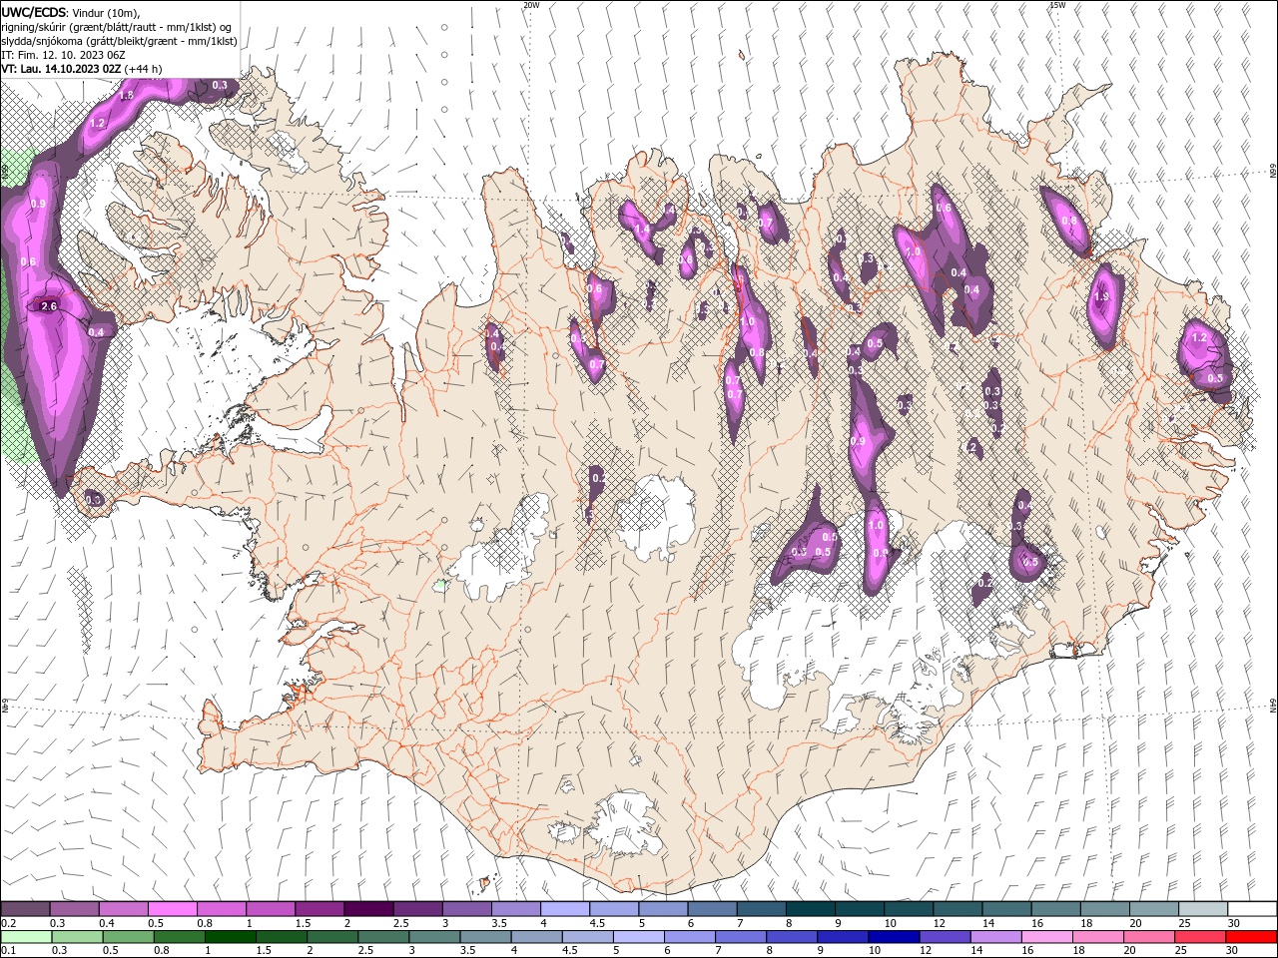This screenshot has width=1278, height=958.
Task: Click the light lavender 5 swatch, lower legend bar
Action: coord(637,937)
